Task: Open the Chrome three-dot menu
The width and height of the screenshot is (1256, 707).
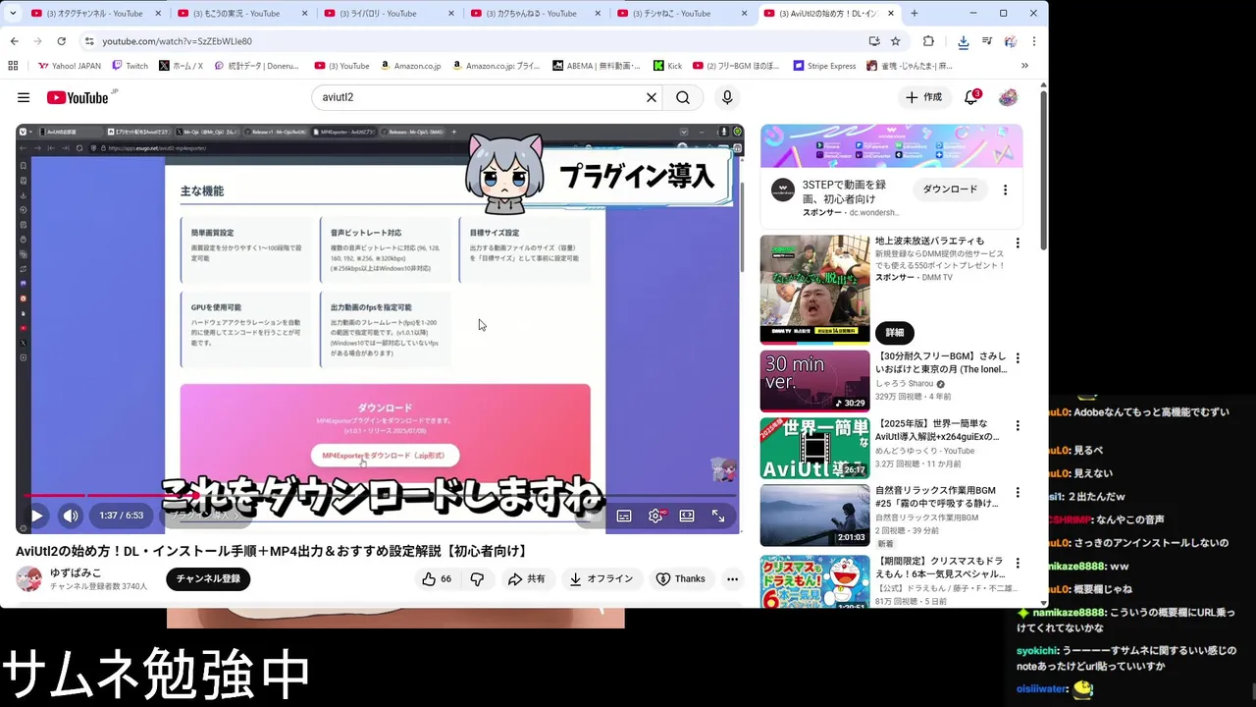Action: [x=1033, y=41]
